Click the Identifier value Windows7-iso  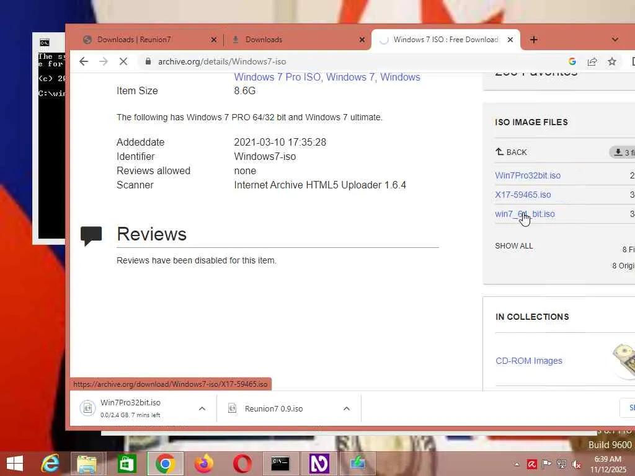(x=265, y=157)
